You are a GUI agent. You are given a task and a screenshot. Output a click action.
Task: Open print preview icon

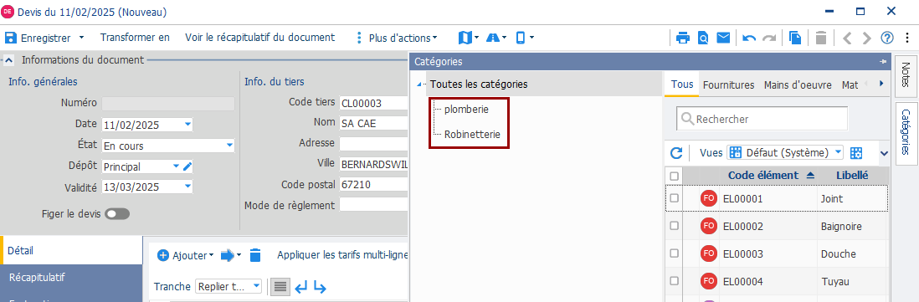(703, 38)
